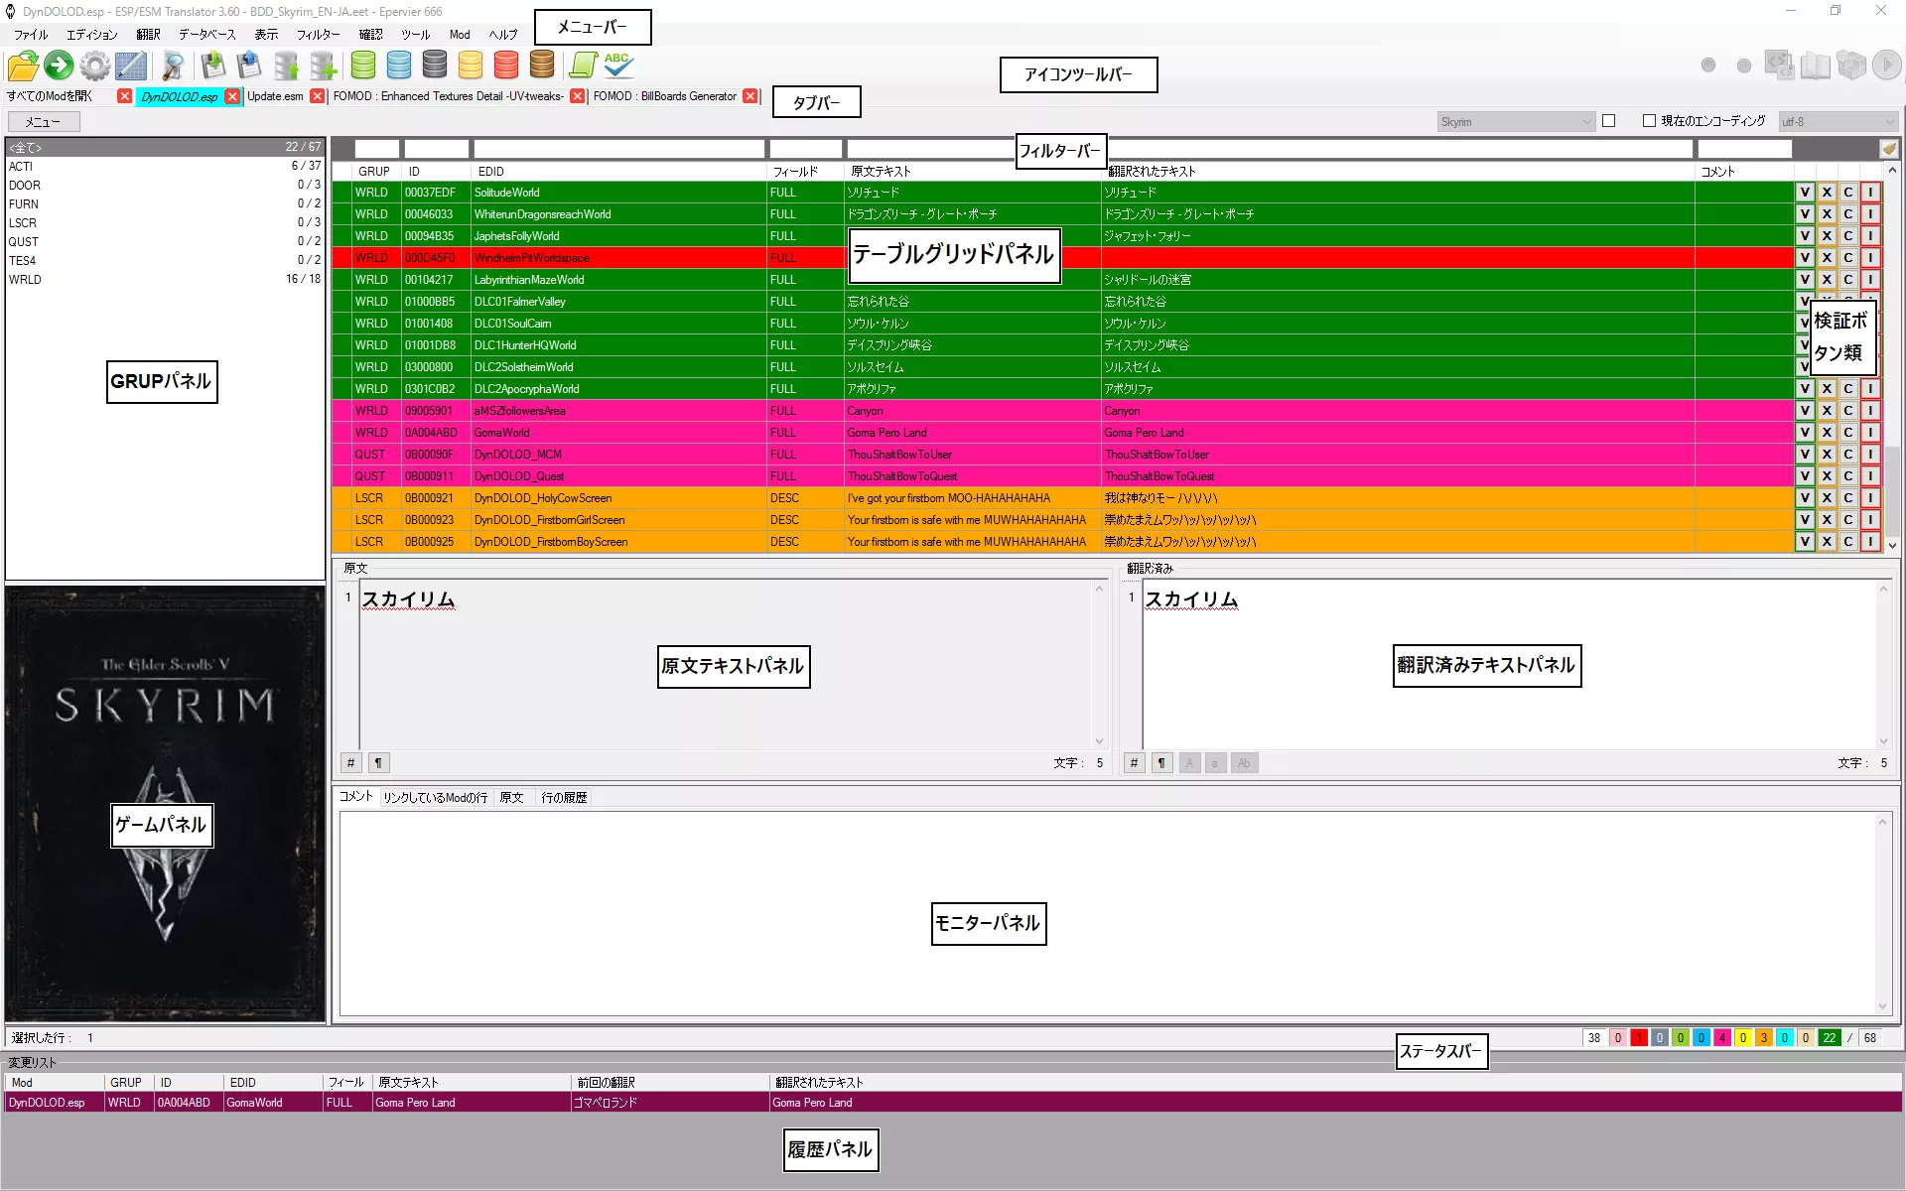
Task: Select the FURN group
Action: pos(165,204)
